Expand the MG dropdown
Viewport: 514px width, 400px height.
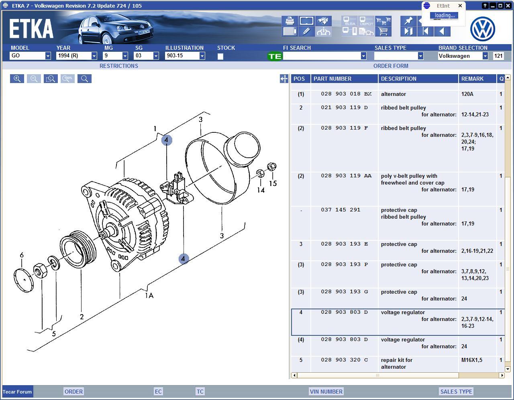pyautogui.click(x=125, y=56)
